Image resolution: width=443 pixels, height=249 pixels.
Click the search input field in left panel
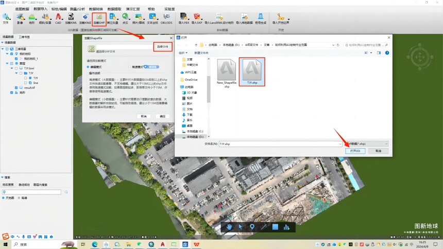point(31,192)
